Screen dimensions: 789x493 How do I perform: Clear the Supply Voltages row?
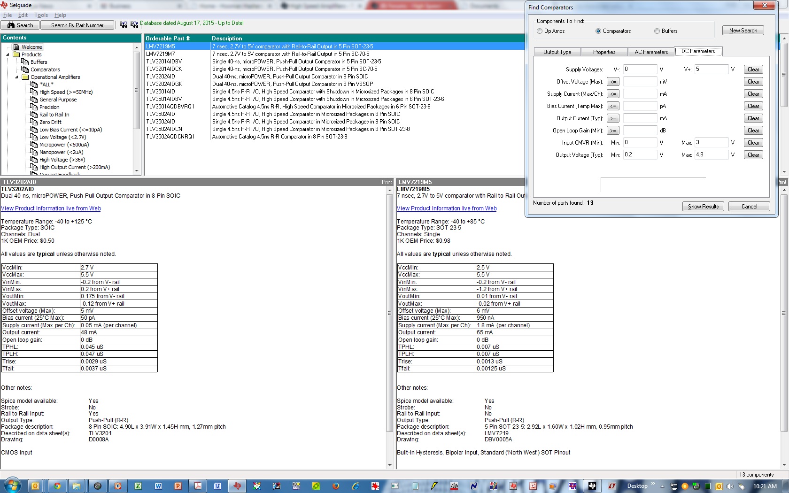(x=753, y=69)
